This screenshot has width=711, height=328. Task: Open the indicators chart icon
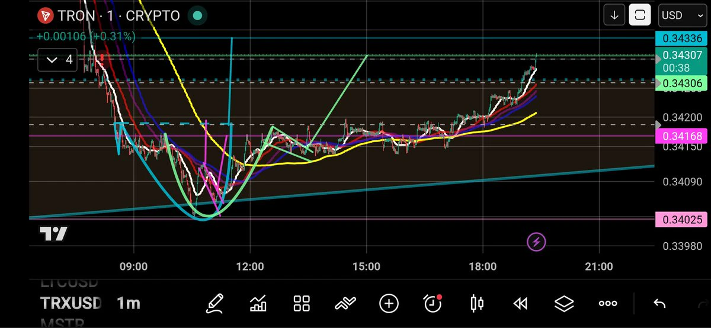pos(258,304)
